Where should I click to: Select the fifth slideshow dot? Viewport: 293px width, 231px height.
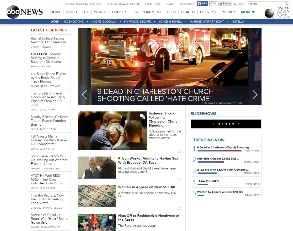(x=233, y=124)
